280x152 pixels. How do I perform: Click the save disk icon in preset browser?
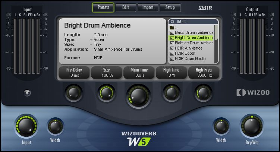(179, 22)
